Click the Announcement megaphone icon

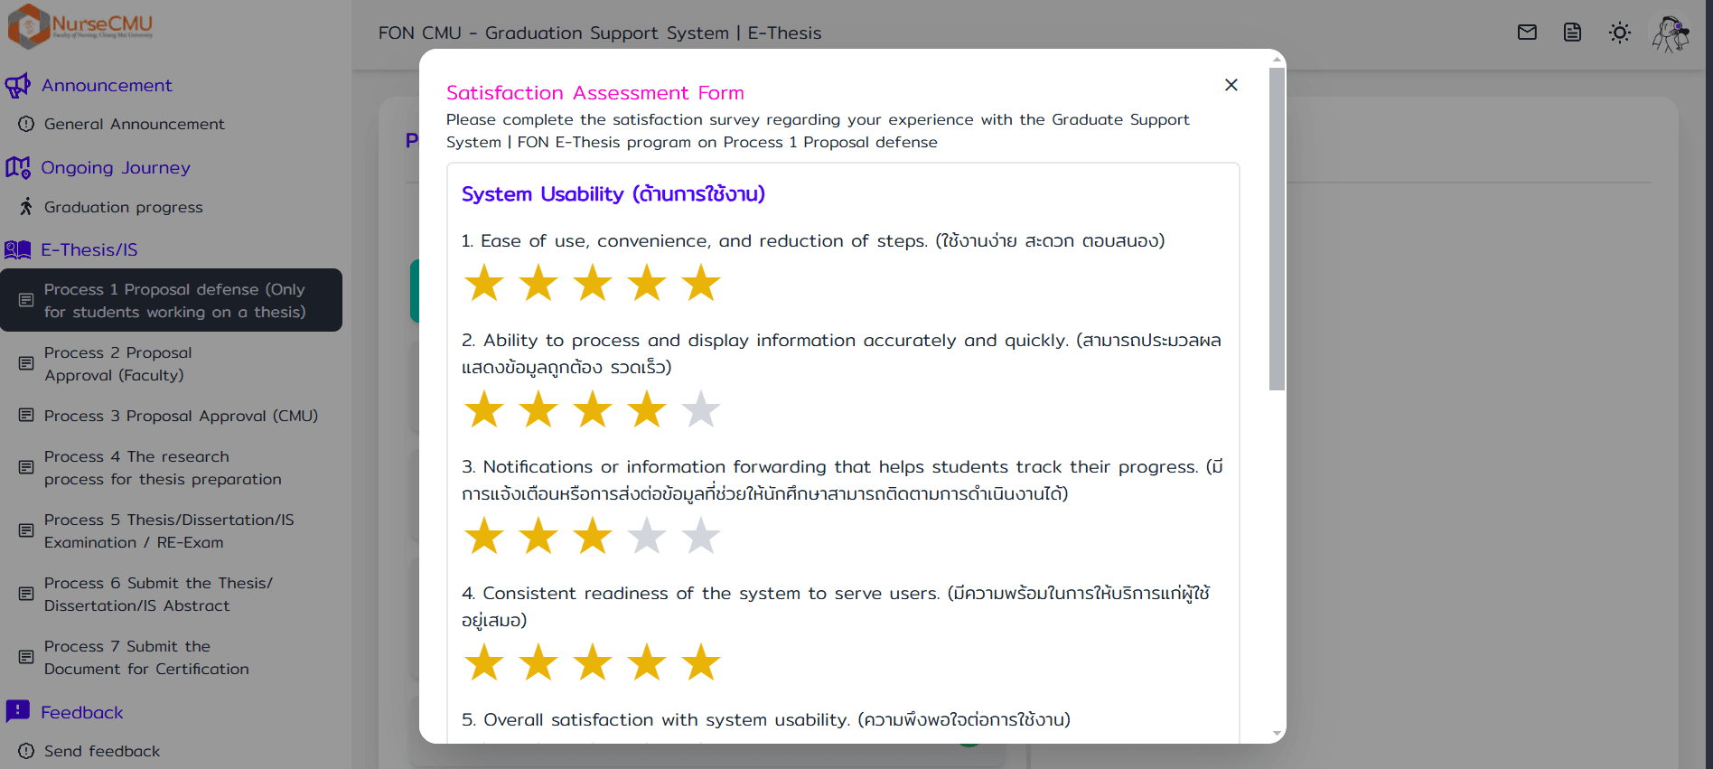pos(18,86)
